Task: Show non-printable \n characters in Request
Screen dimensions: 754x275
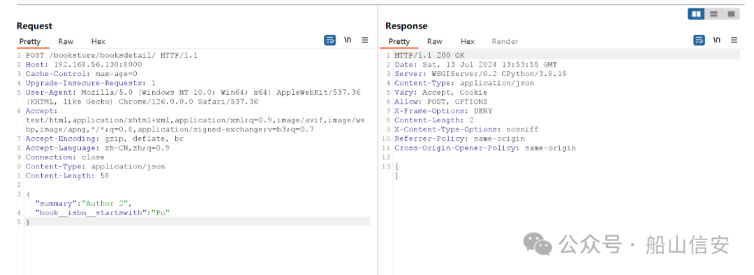Action: coord(348,40)
